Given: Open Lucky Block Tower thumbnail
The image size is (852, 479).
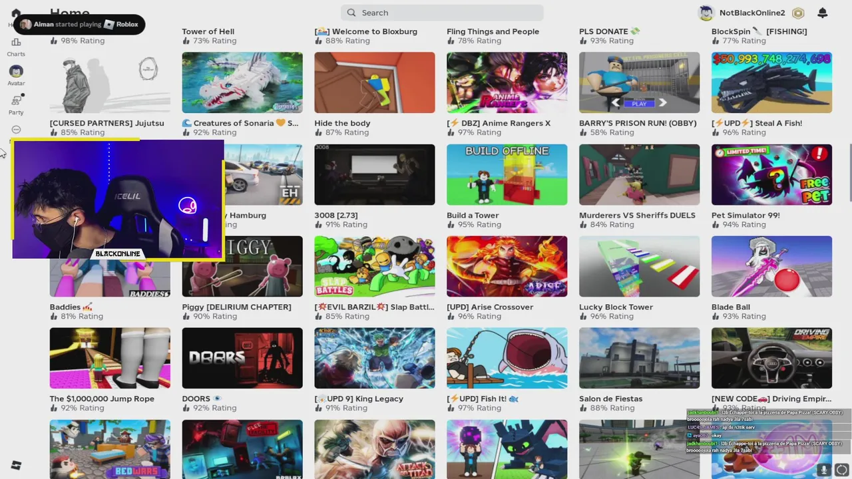Looking at the screenshot, I should 640,266.
